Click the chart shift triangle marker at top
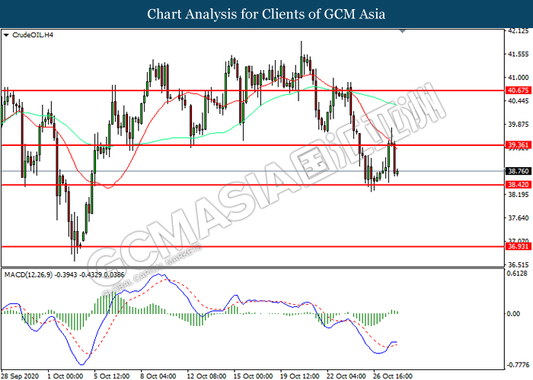 (403, 32)
